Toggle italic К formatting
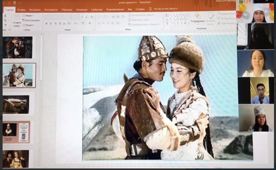 [x=51, y=23]
